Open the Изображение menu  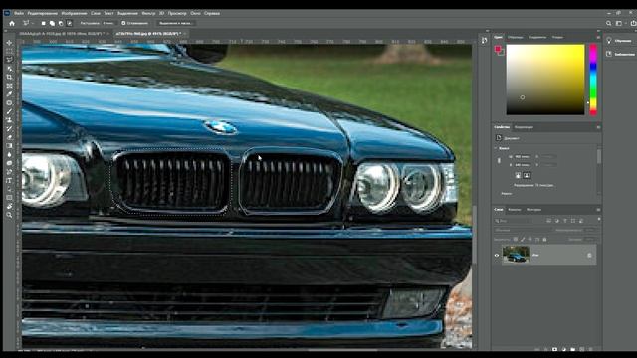(x=74, y=13)
